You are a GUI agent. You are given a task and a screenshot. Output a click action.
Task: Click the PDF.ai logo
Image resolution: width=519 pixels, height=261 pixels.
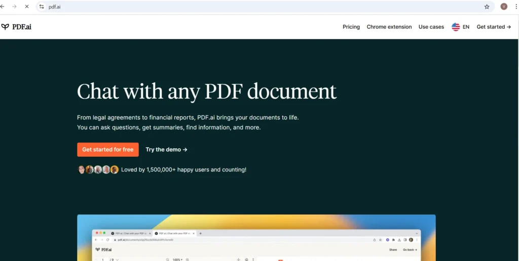(16, 27)
